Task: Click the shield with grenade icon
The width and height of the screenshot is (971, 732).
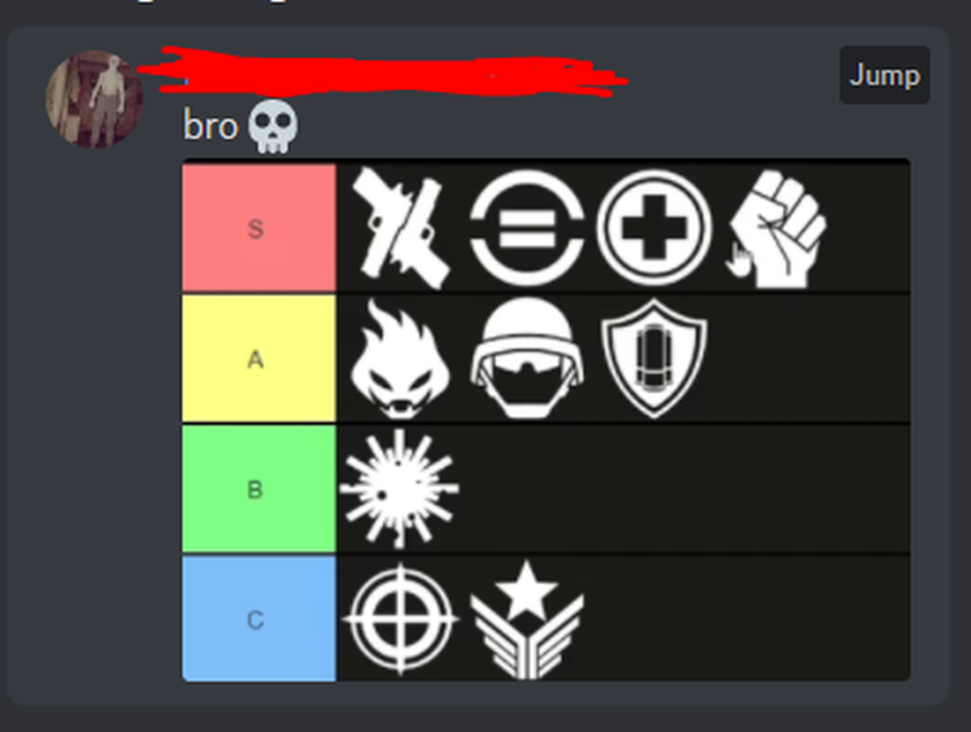Action: click(x=654, y=358)
